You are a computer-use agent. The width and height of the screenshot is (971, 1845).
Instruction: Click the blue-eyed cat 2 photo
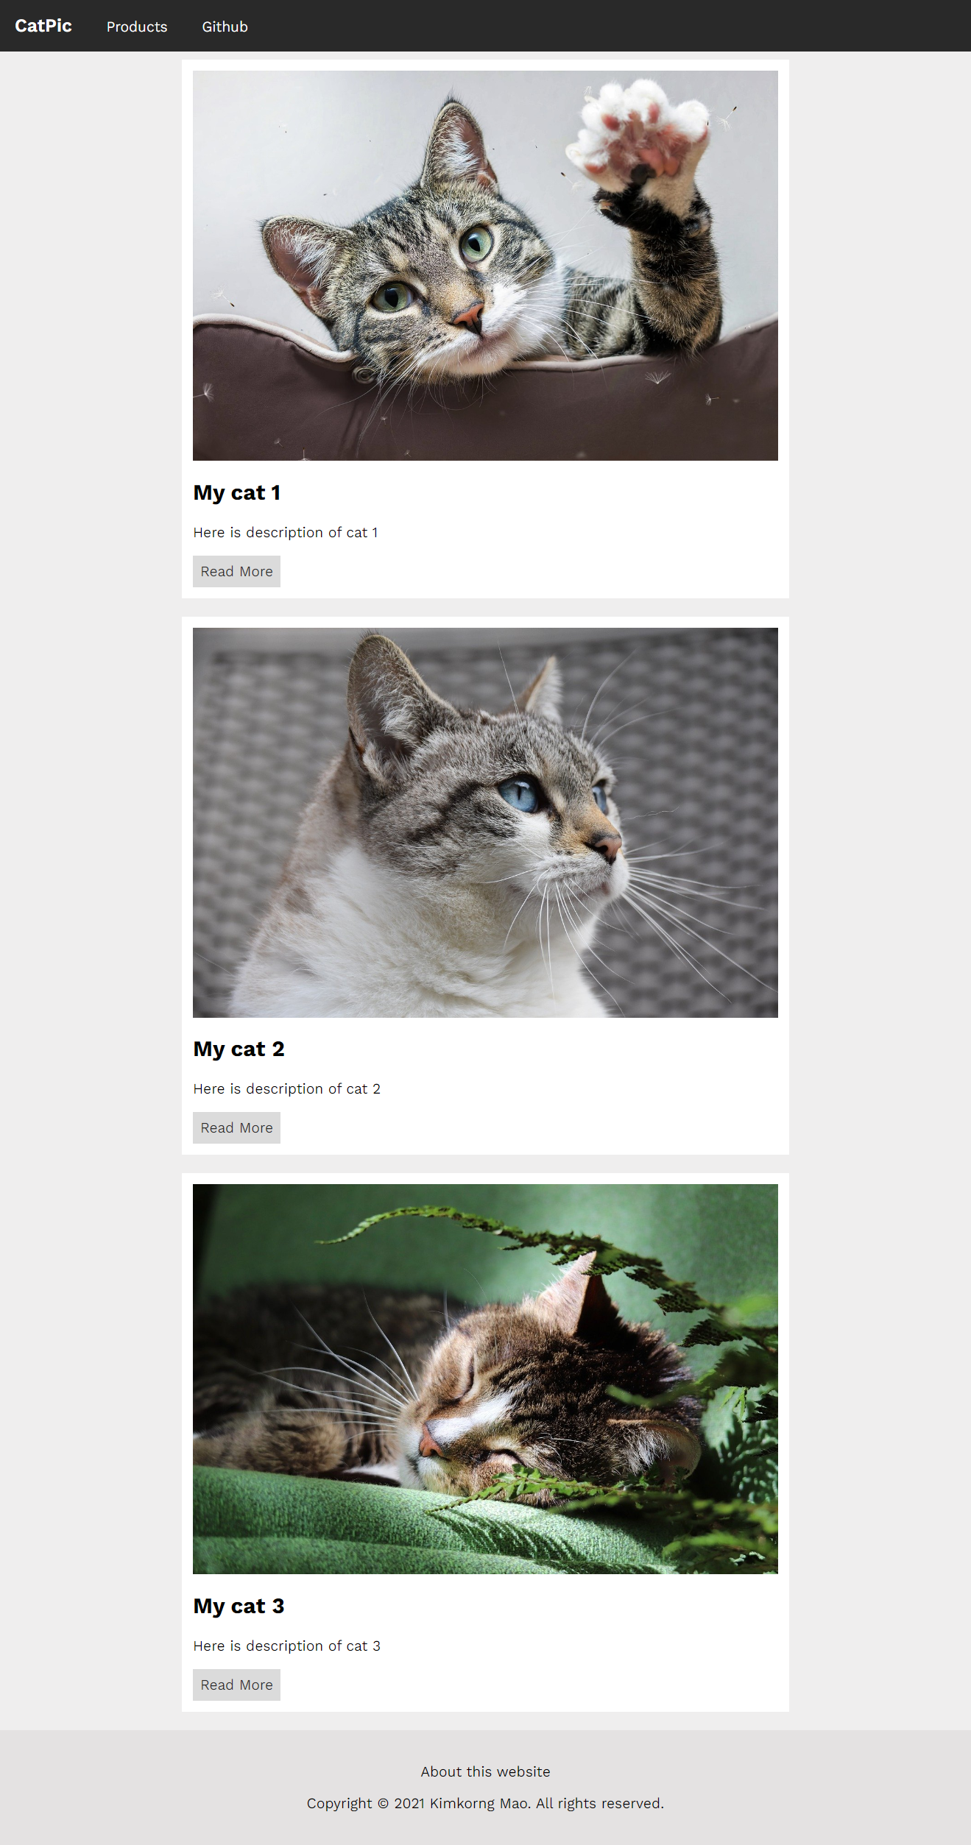pos(485,823)
